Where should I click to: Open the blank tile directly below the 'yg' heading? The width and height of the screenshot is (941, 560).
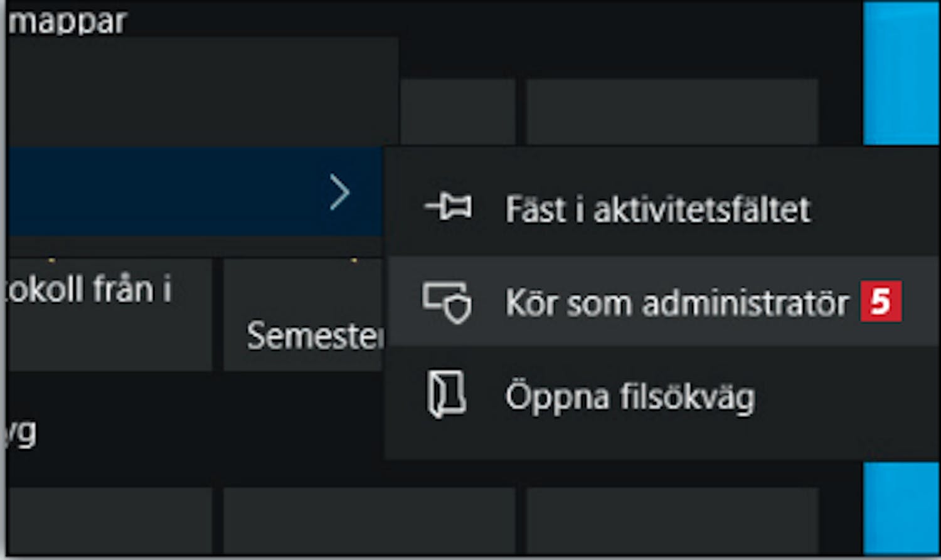(109, 520)
